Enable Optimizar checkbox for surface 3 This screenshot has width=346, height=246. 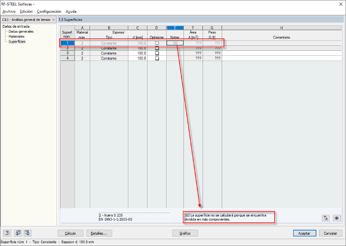tap(157, 53)
